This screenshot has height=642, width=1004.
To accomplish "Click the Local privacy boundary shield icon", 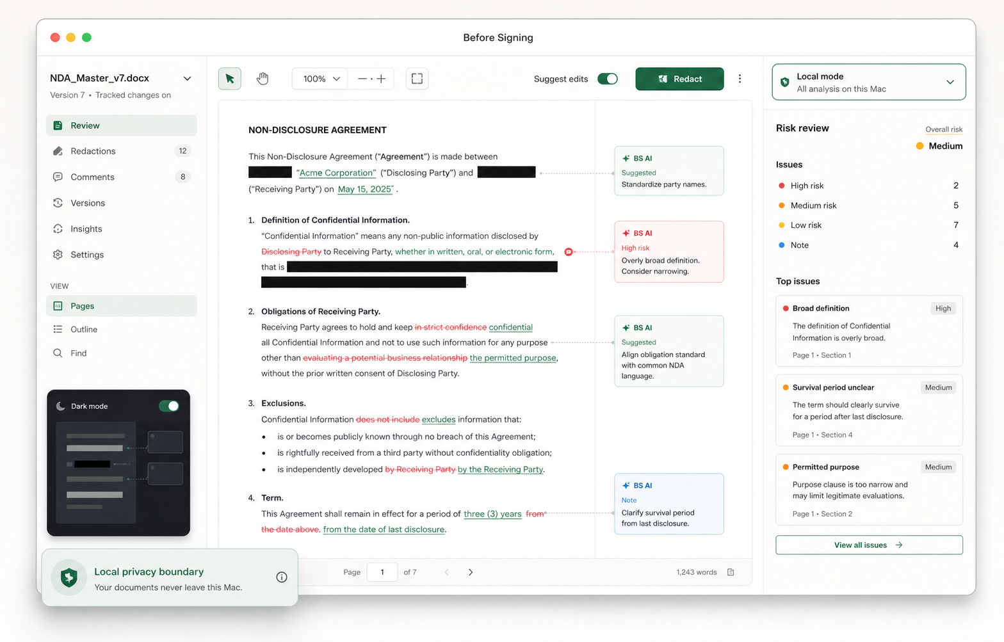I will click(x=69, y=577).
